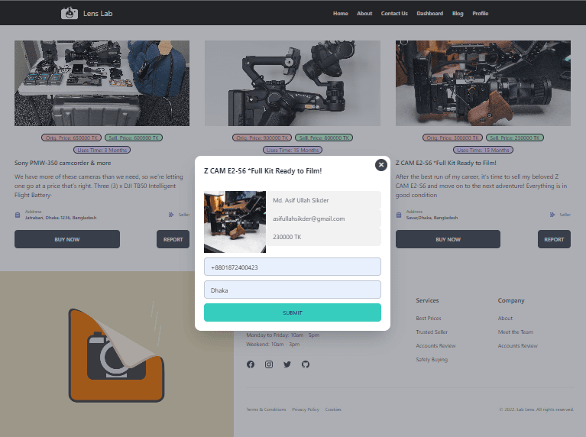Image resolution: width=586 pixels, height=437 pixels.
Task: Click Sell. Price: 800000 TK badge
Action: [324, 138]
